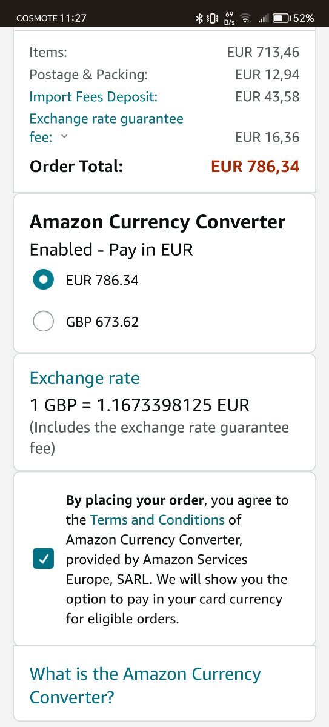Tap the COSMOTE carrier label

point(36,18)
